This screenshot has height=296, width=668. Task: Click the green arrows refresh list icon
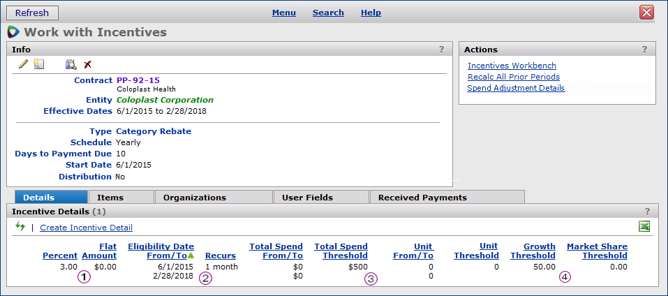pos(20,227)
